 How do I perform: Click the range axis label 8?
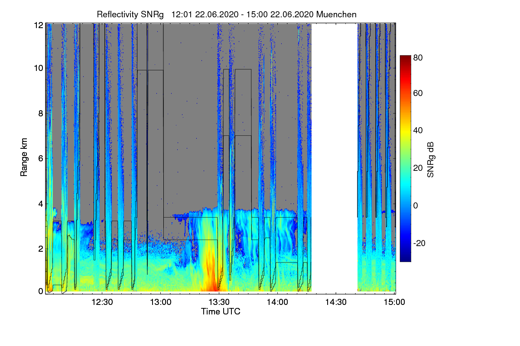coord(40,114)
